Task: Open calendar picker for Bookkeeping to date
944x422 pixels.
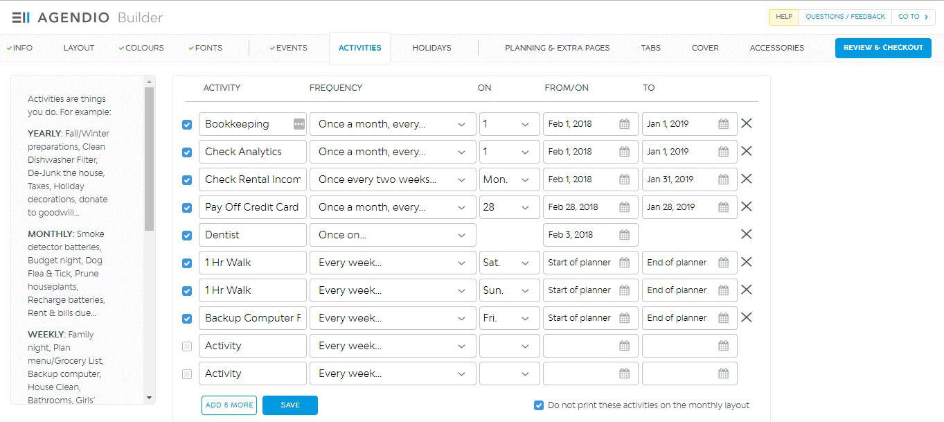Action: point(723,124)
